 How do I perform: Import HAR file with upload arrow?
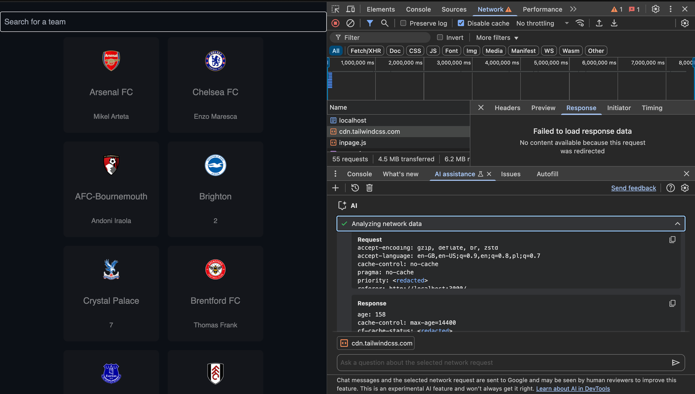point(599,23)
